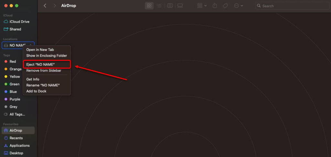Switch to column view
The width and height of the screenshot is (331, 157).
click(170, 6)
